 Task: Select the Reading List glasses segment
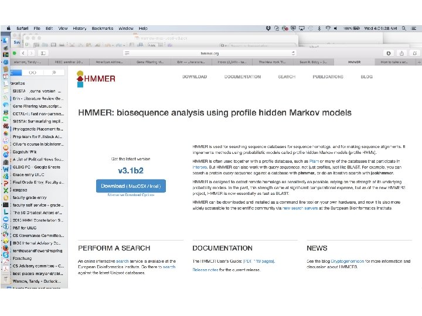point(32,73)
